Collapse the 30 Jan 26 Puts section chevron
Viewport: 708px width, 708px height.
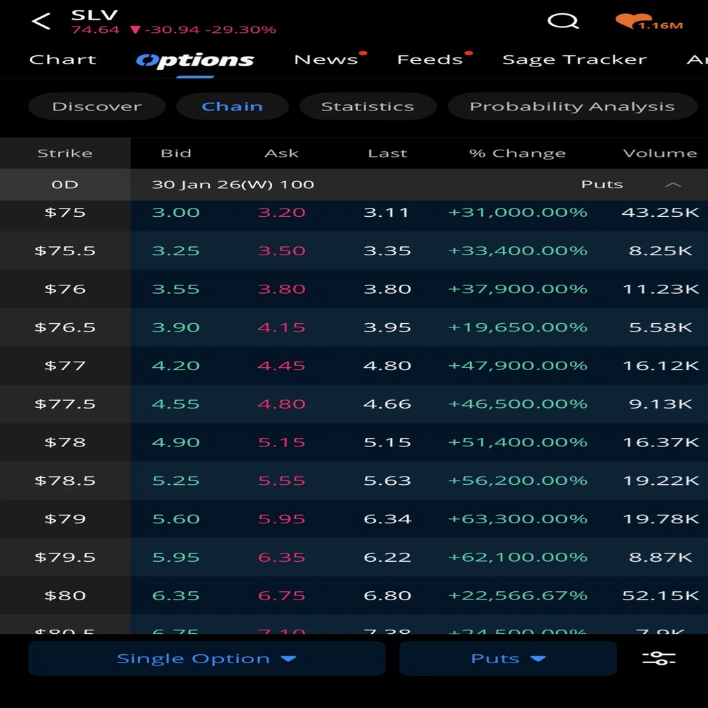tap(673, 184)
